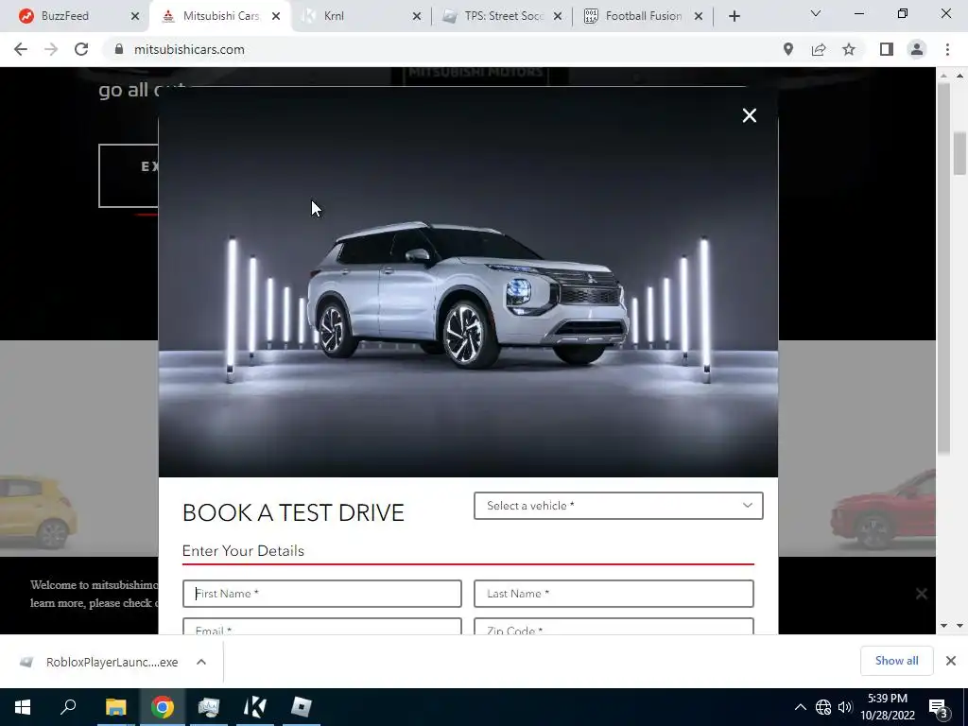Close the BuzzFeed tab

point(135,16)
